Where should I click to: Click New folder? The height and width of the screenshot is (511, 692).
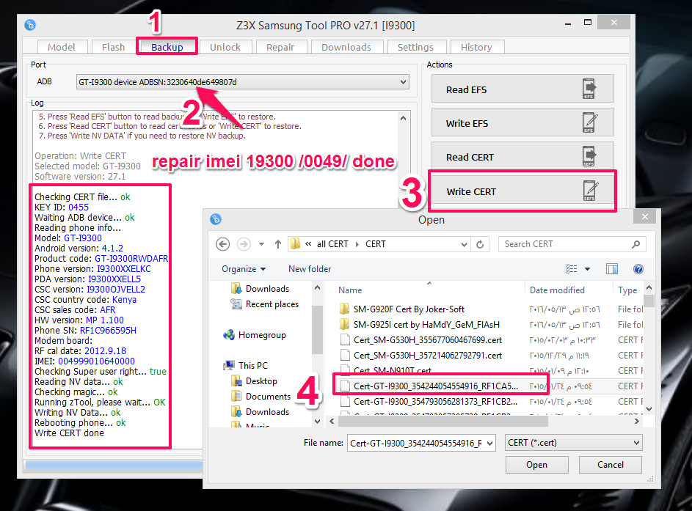click(310, 269)
